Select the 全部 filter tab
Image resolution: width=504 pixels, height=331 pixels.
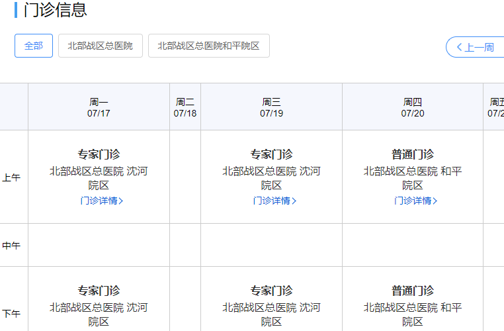(x=34, y=46)
